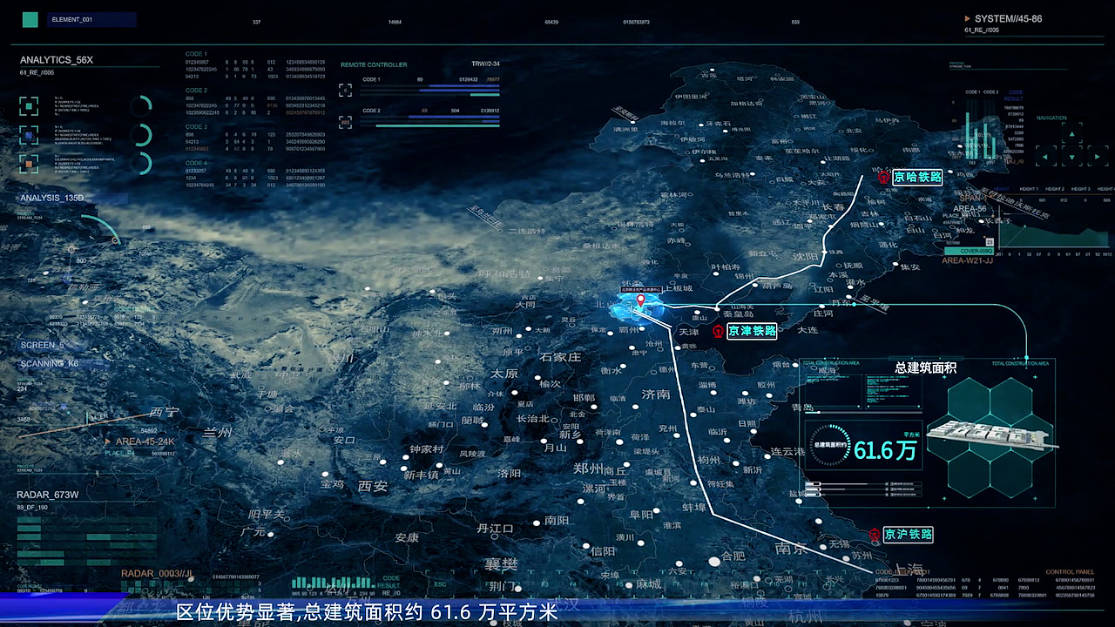
Task: Click the 石家庄 city label
Action: [x=560, y=357]
